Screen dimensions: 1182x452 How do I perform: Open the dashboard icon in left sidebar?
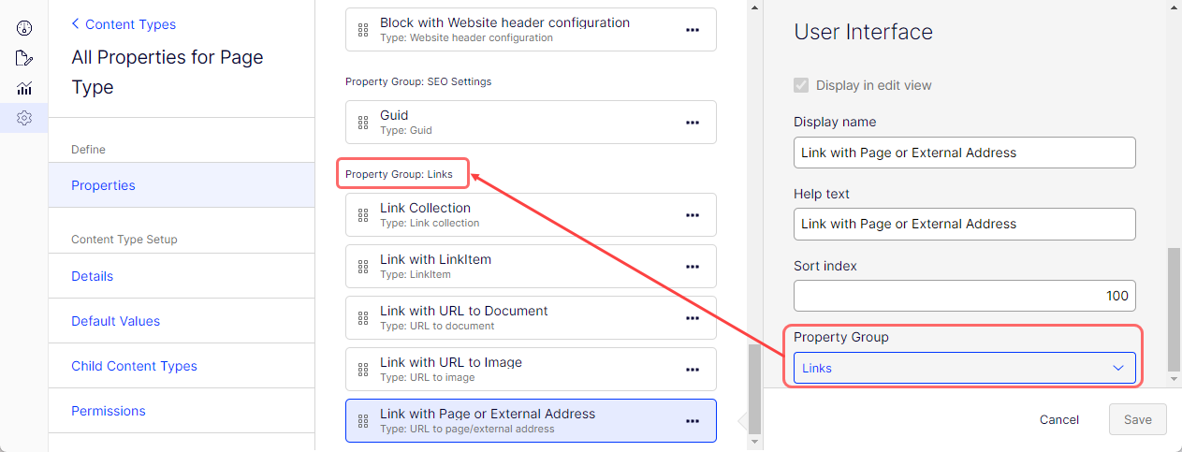24,28
